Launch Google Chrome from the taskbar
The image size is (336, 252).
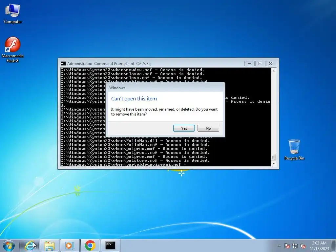(90, 245)
